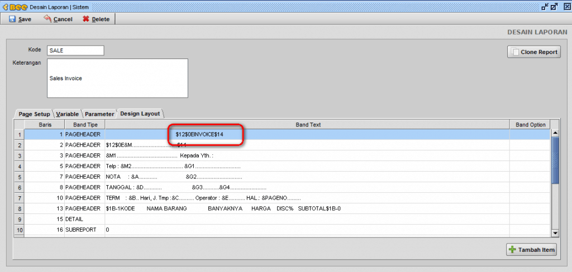The width and height of the screenshot is (572, 272).
Task: Click the Band Option cell of row 1
Action: 530,134
